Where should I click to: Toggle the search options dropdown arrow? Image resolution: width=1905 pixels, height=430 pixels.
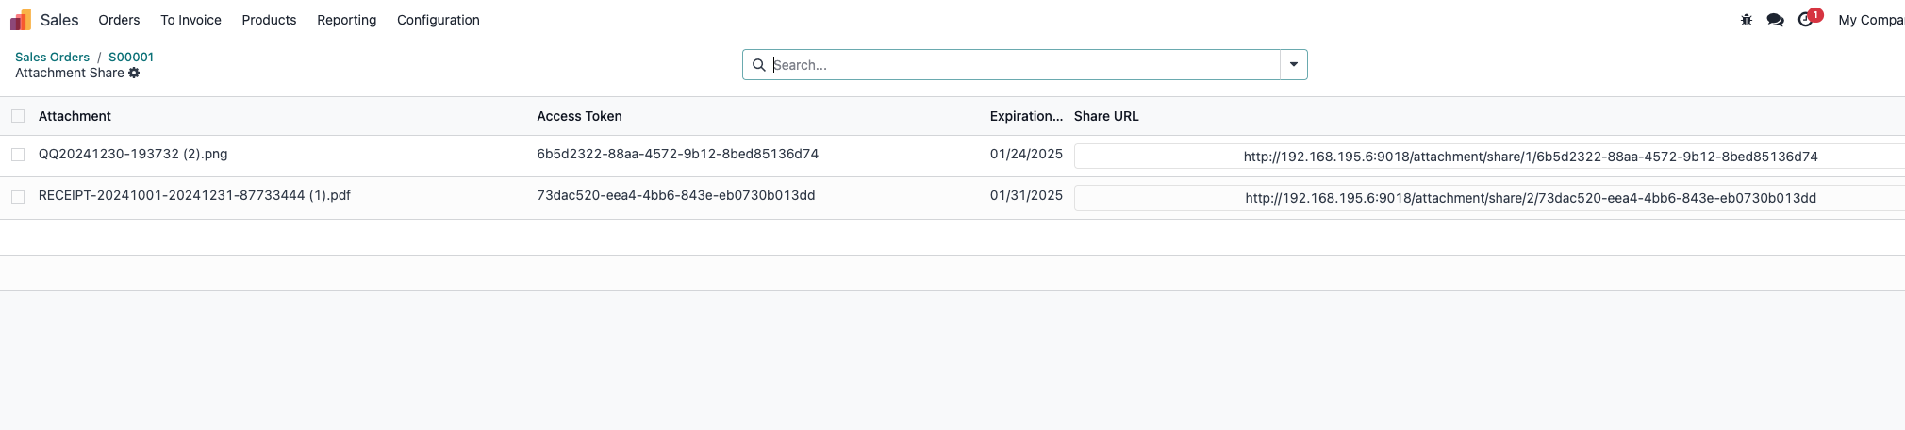click(1294, 65)
